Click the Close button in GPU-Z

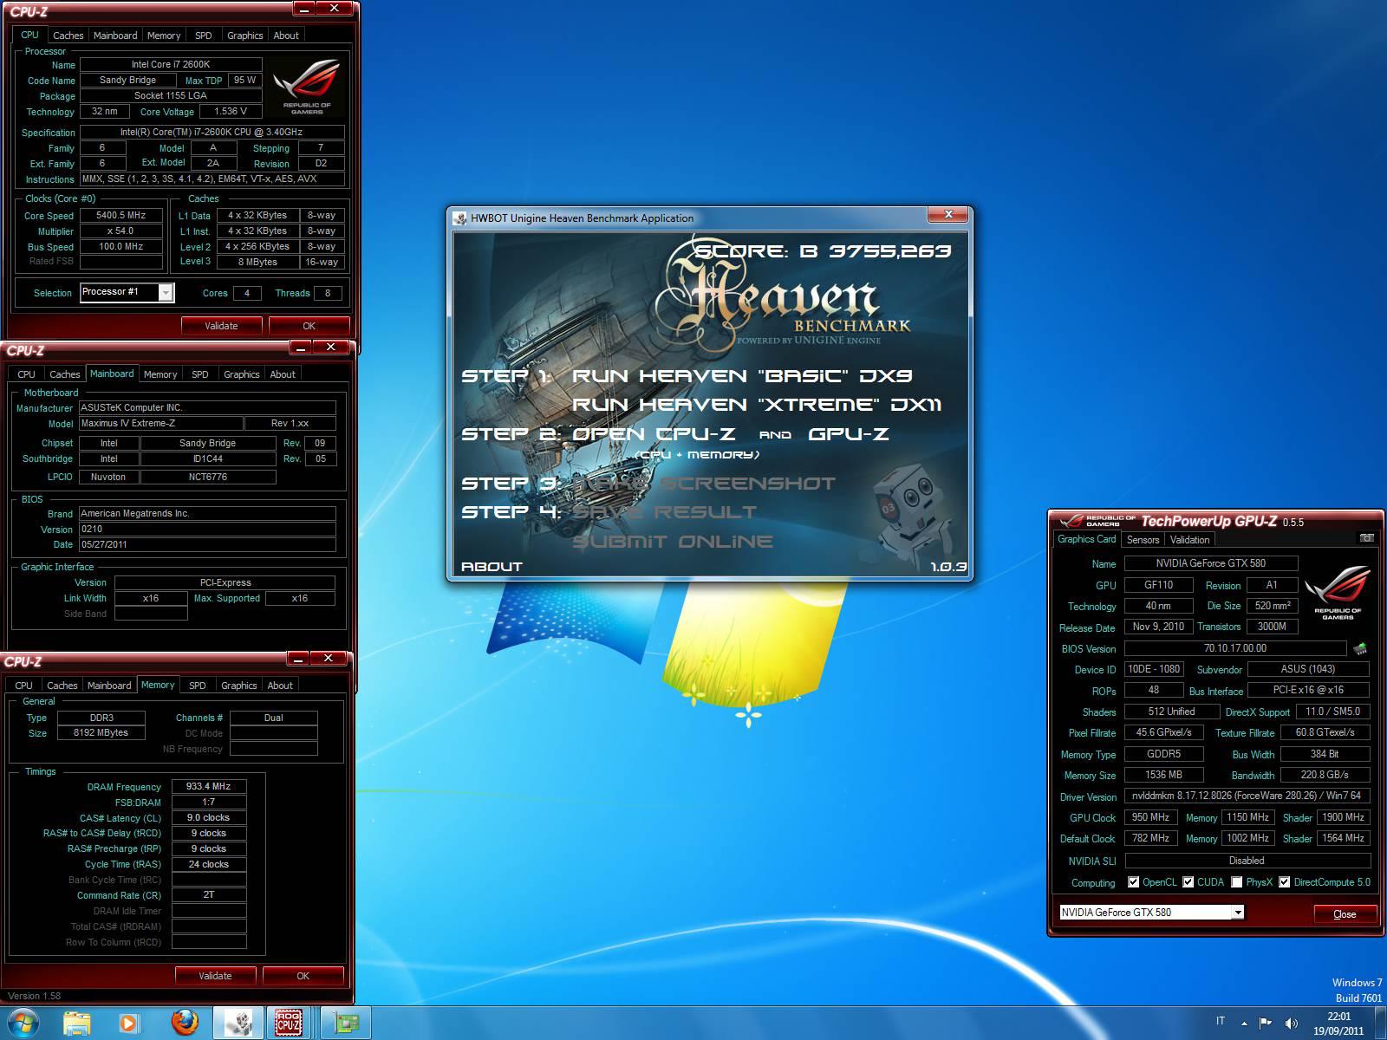coord(1345,913)
